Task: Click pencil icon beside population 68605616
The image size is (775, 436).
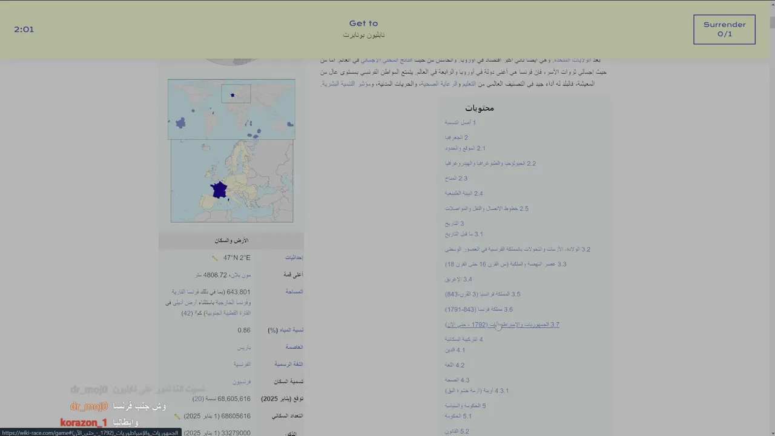Action: [x=177, y=417]
